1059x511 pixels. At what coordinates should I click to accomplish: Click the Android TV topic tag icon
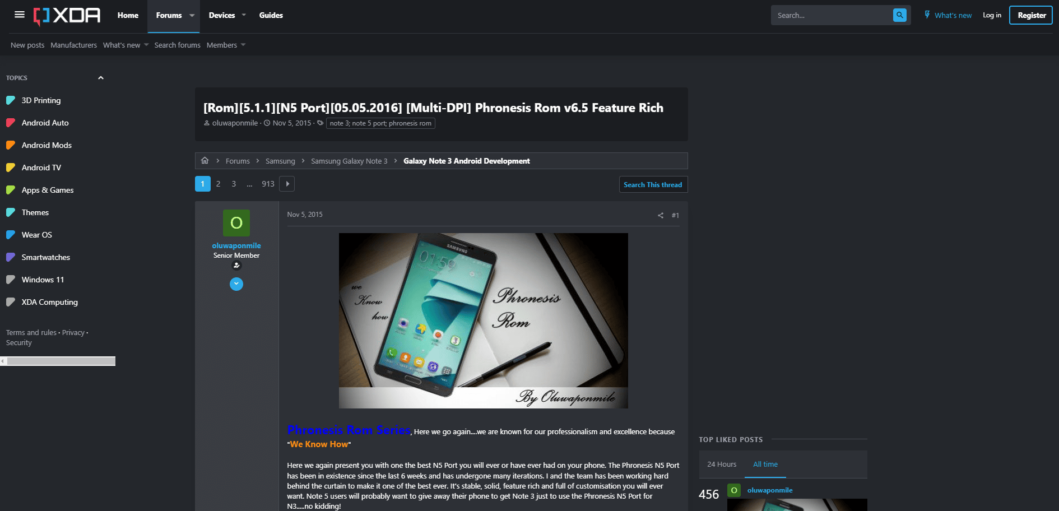10,168
